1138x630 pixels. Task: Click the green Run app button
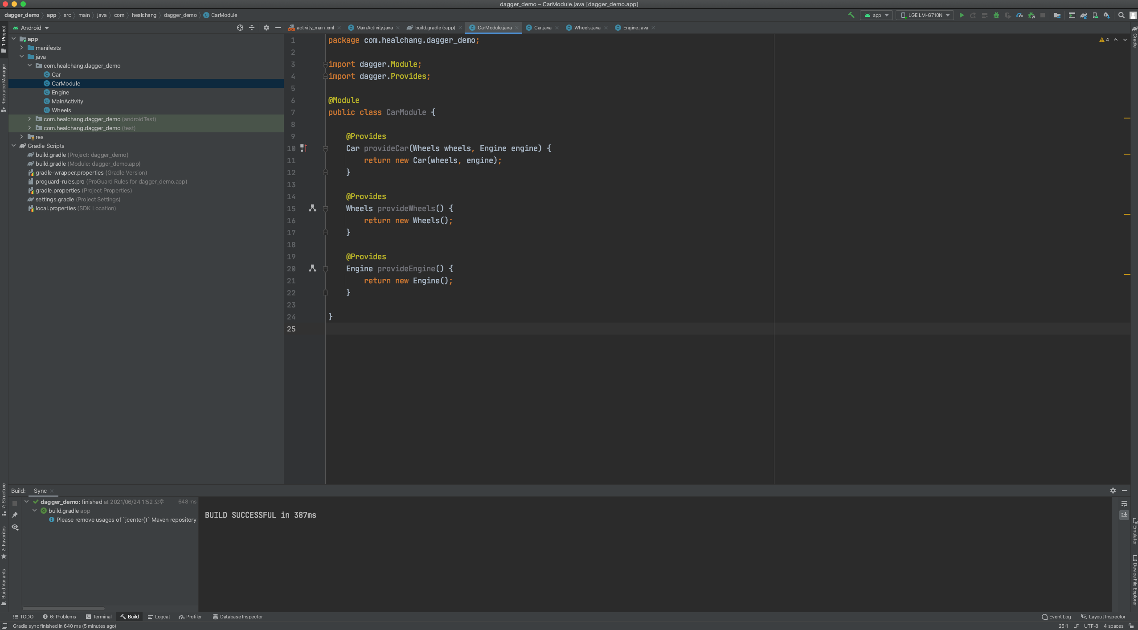[x=961, y=15]
